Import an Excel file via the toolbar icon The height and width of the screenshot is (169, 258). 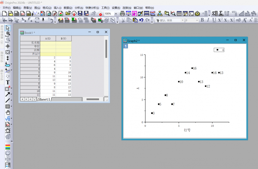click(74, 20)
